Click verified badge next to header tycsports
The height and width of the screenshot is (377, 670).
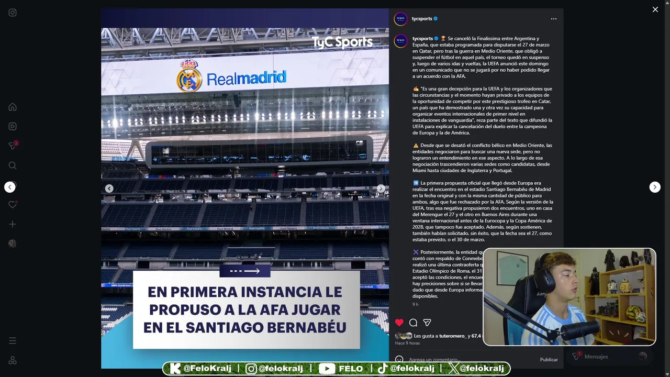click(435, 19)
